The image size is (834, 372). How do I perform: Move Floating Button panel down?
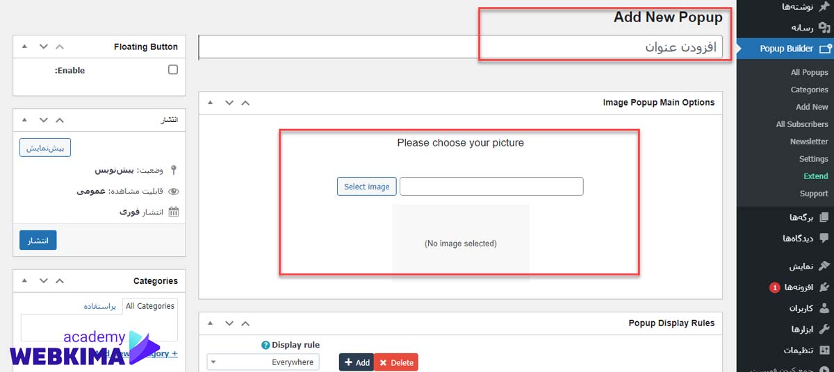point(43,46)
